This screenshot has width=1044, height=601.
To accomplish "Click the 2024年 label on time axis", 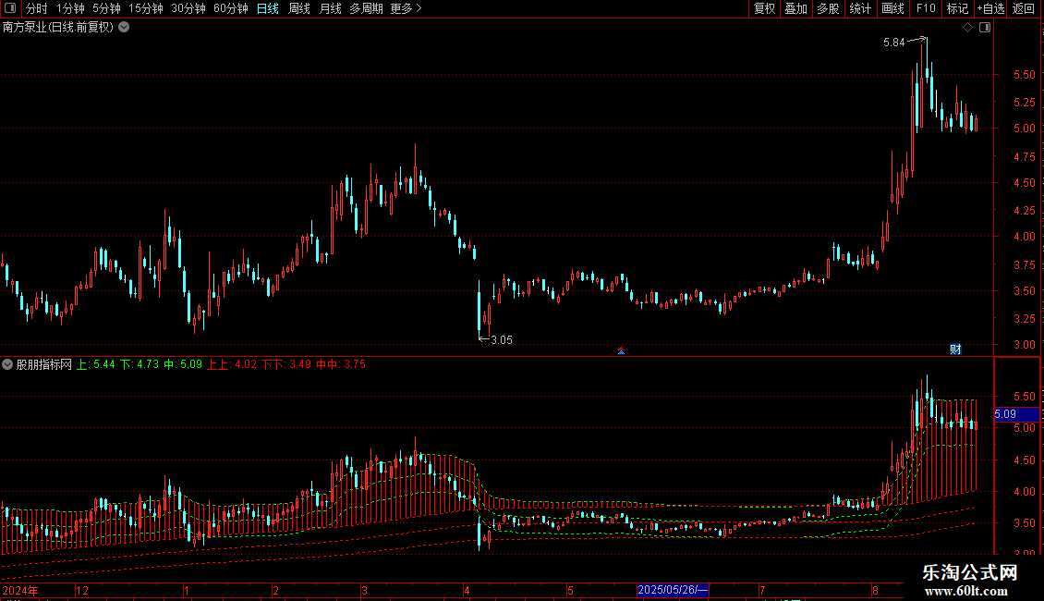I will pos(20,590).
